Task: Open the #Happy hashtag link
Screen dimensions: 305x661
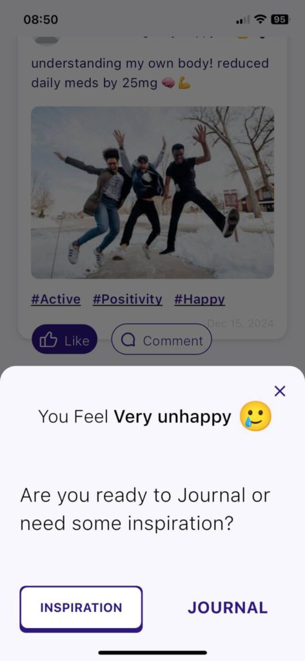Action: pos(199,300)
